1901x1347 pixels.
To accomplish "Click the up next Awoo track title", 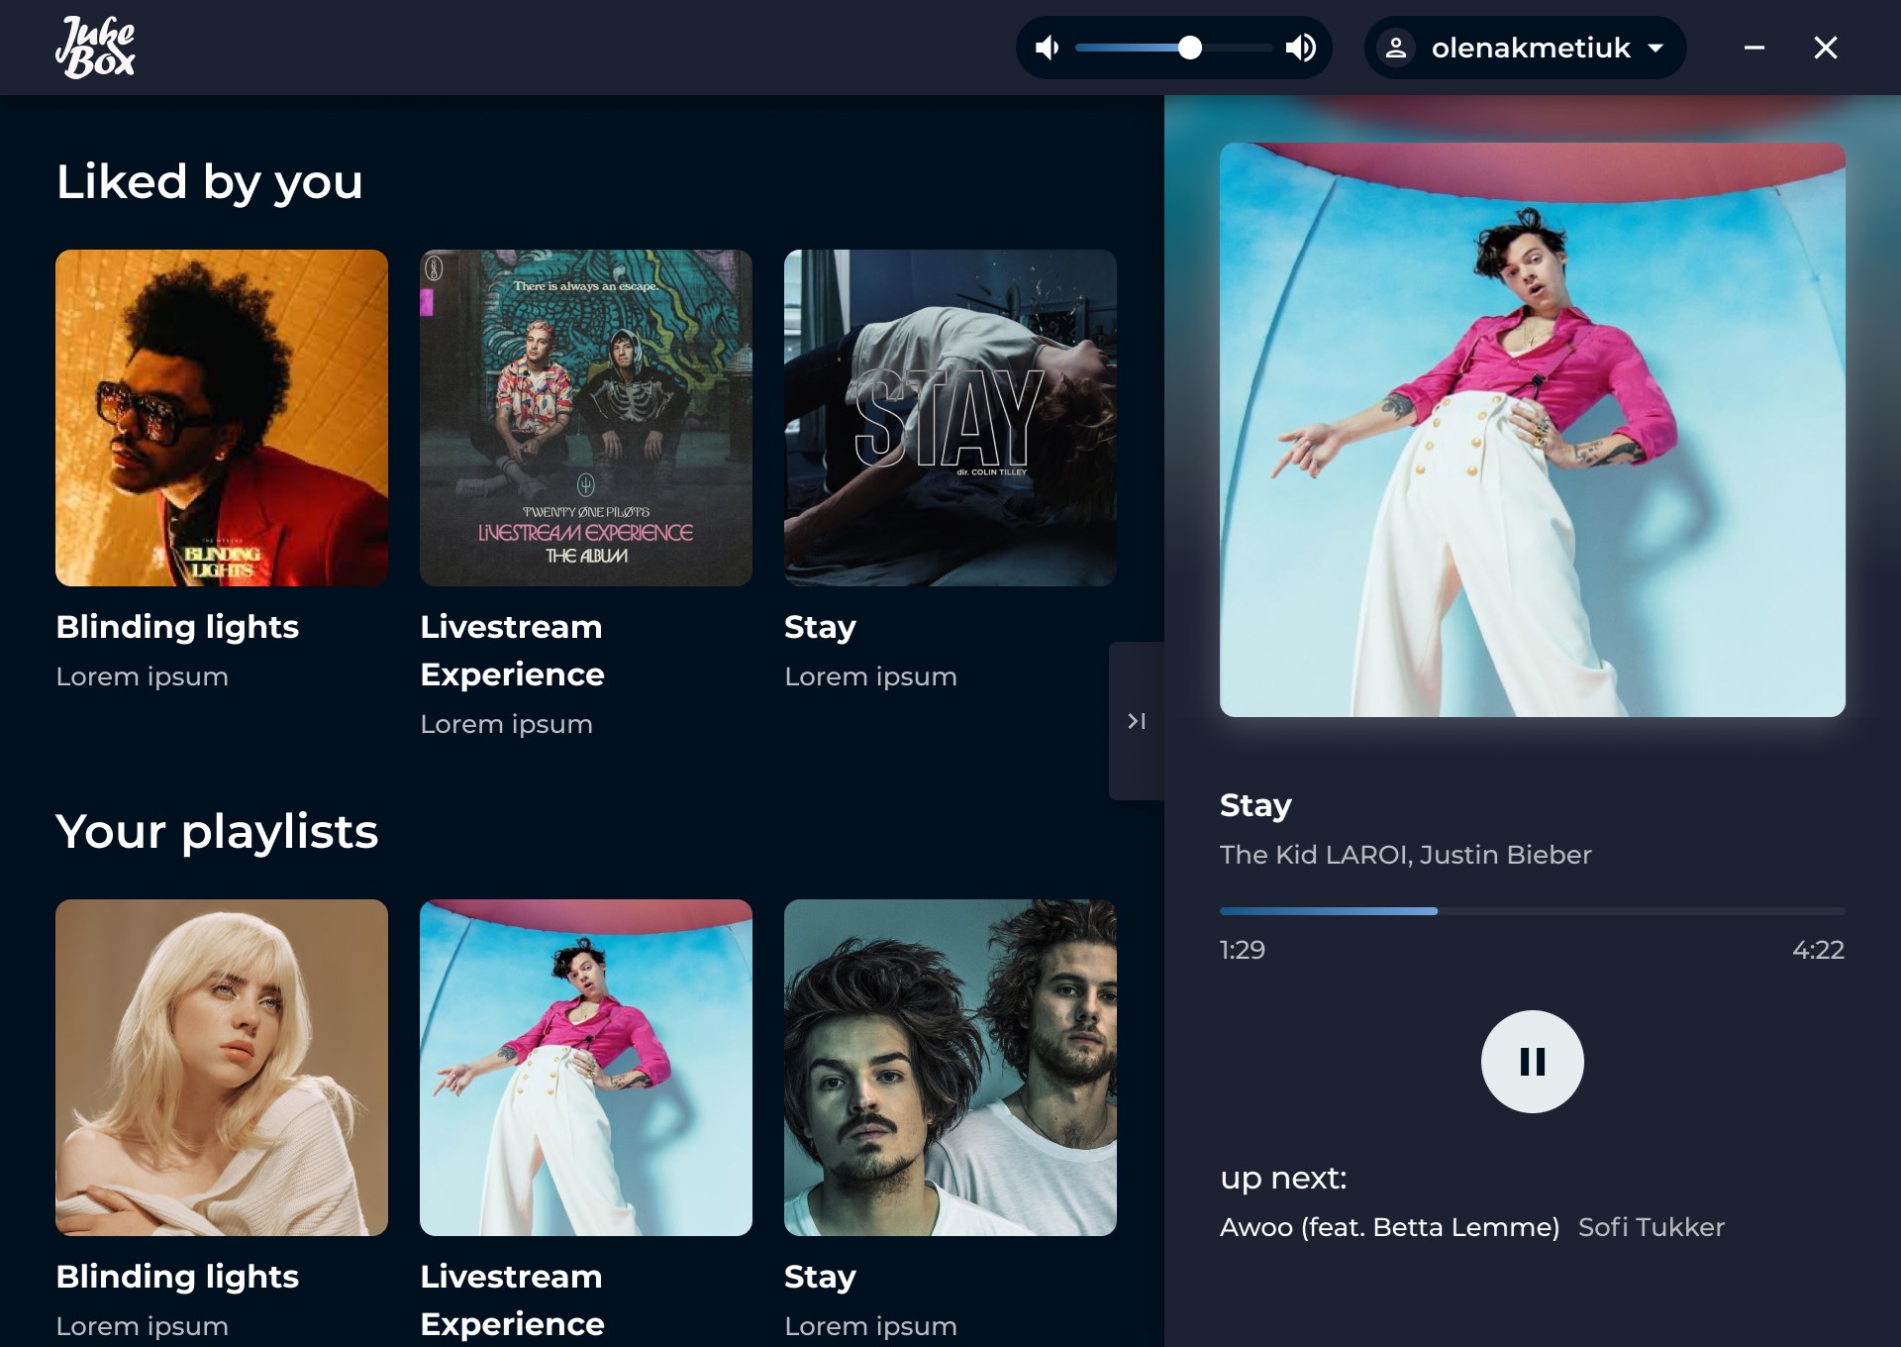I will tap(1389, 1227).
